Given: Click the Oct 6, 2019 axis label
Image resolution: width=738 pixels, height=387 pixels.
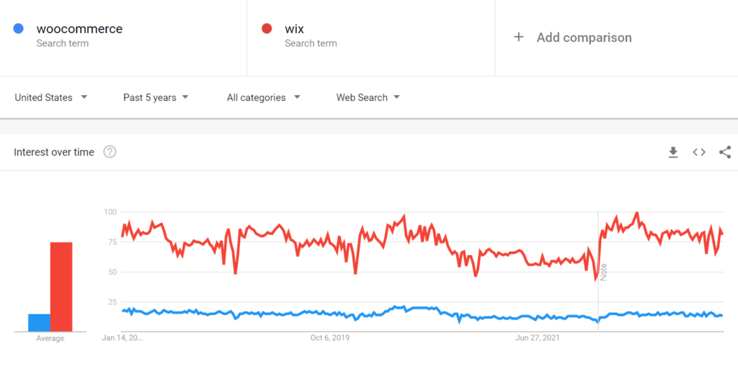Looking at the screenshot, I should click(x=330, y=337).
